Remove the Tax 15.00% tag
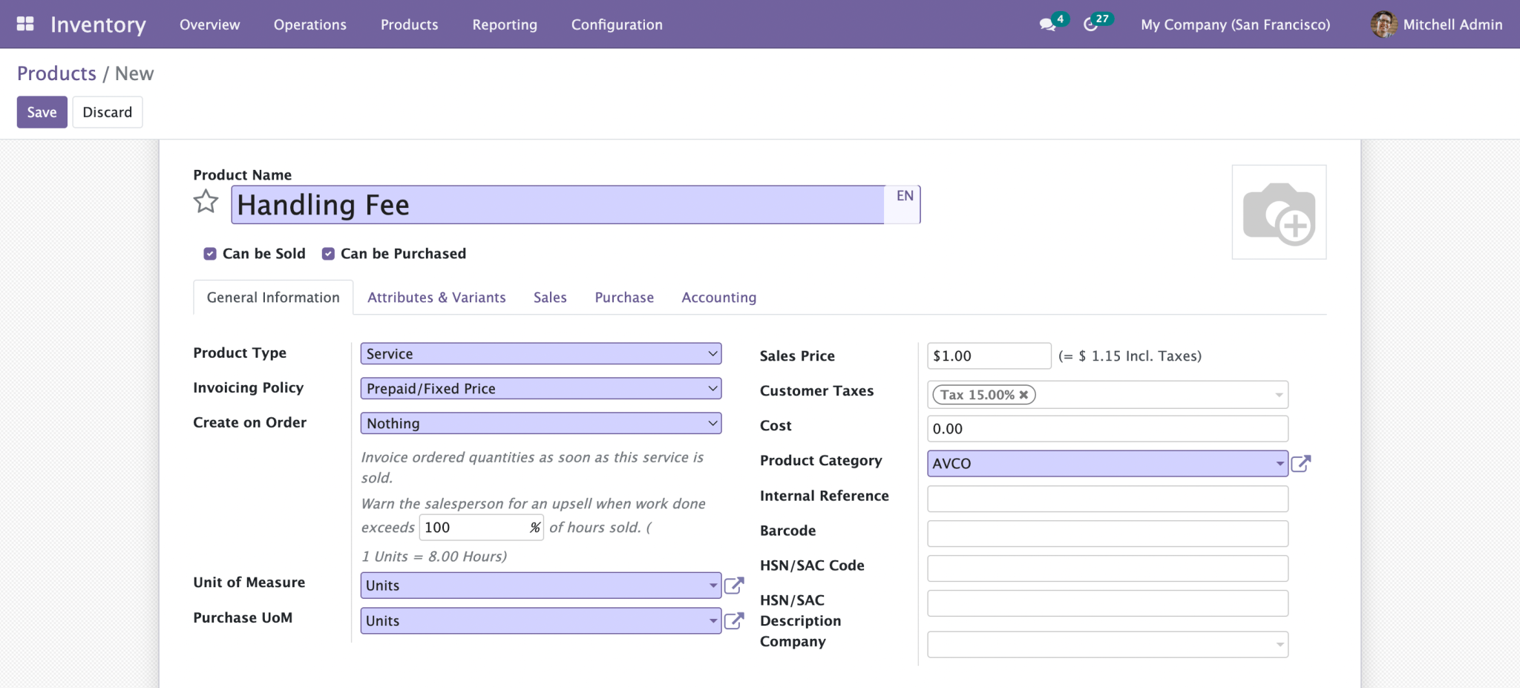Screen dimensions: 1520x688 (x=1023, y=395)
